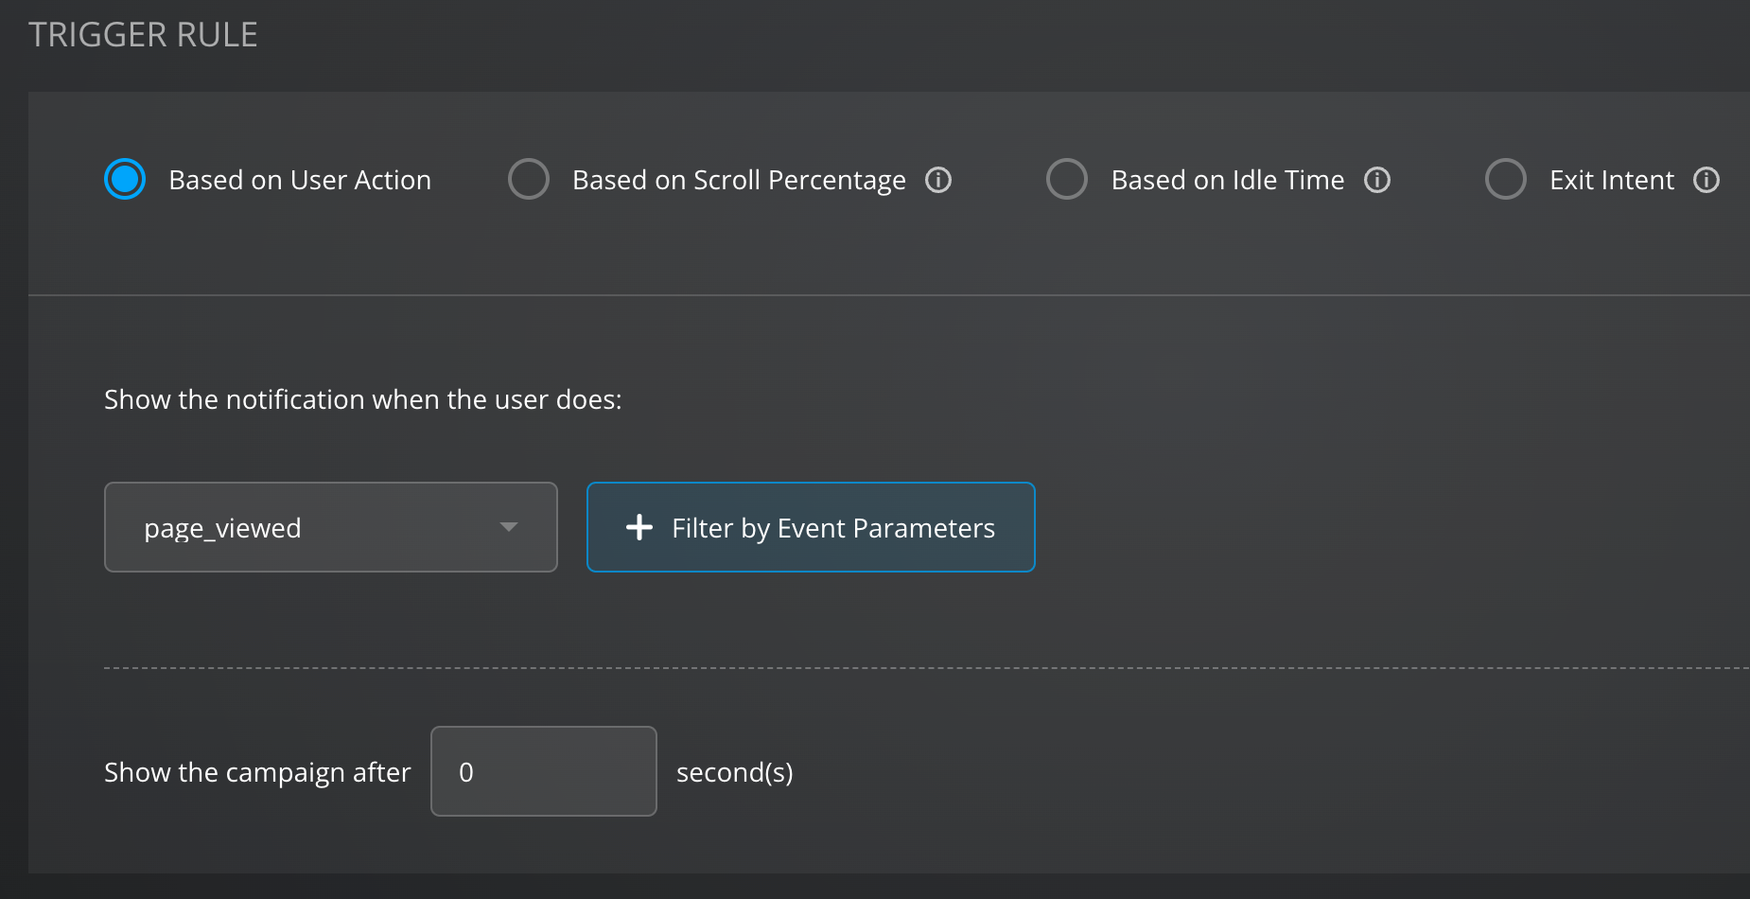Click the Based on Scroll Percentage text label

pos(739,180)
